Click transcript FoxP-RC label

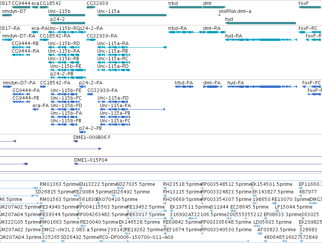pos(308,28)
